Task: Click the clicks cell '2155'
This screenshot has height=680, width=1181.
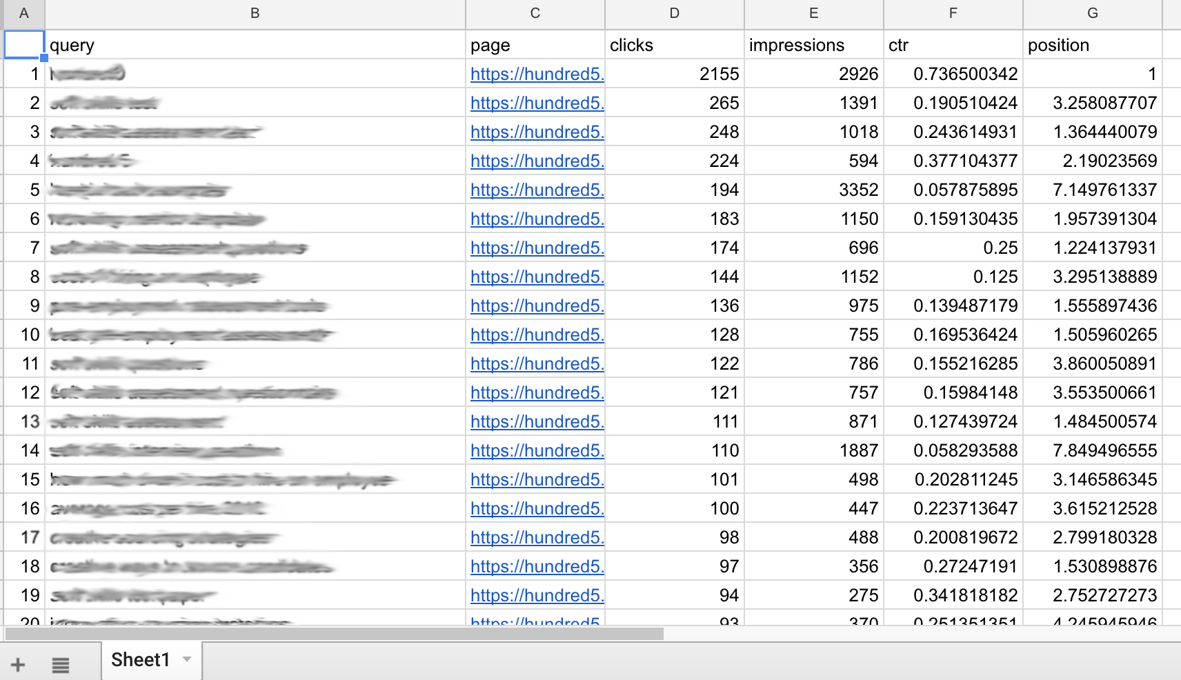Action: tap(675, 74)
